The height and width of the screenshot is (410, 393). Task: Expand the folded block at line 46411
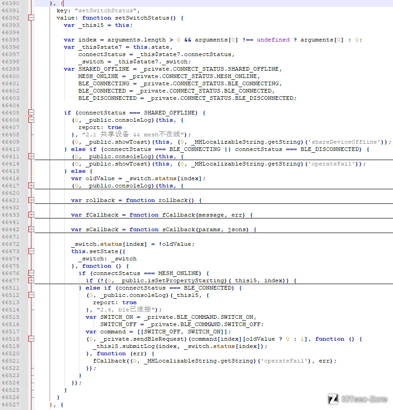click(x=31, y=156)
